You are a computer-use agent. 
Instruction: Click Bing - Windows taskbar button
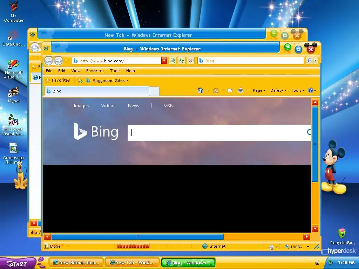tap(188, 263)
